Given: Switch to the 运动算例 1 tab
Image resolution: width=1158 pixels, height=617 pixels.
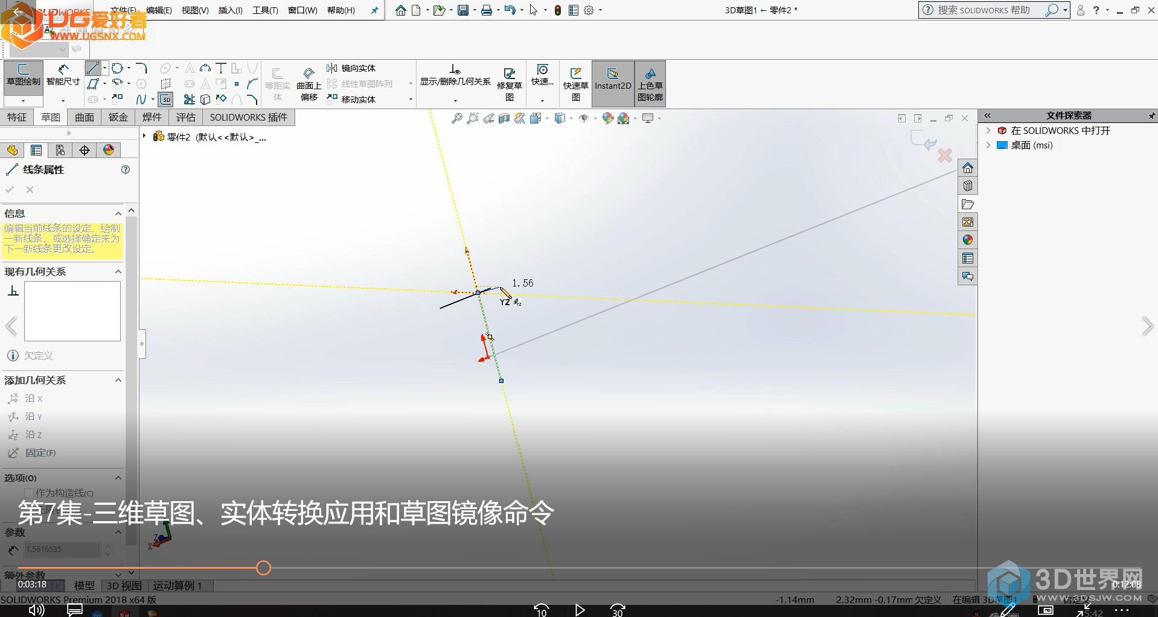Looking at the screenshot, I should pyautogui.click(x=178, y=585).
